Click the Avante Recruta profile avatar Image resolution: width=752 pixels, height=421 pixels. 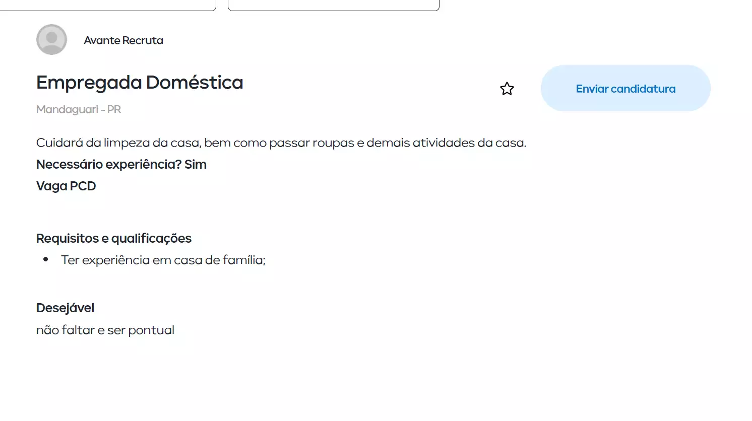click(x=51, y=40)
